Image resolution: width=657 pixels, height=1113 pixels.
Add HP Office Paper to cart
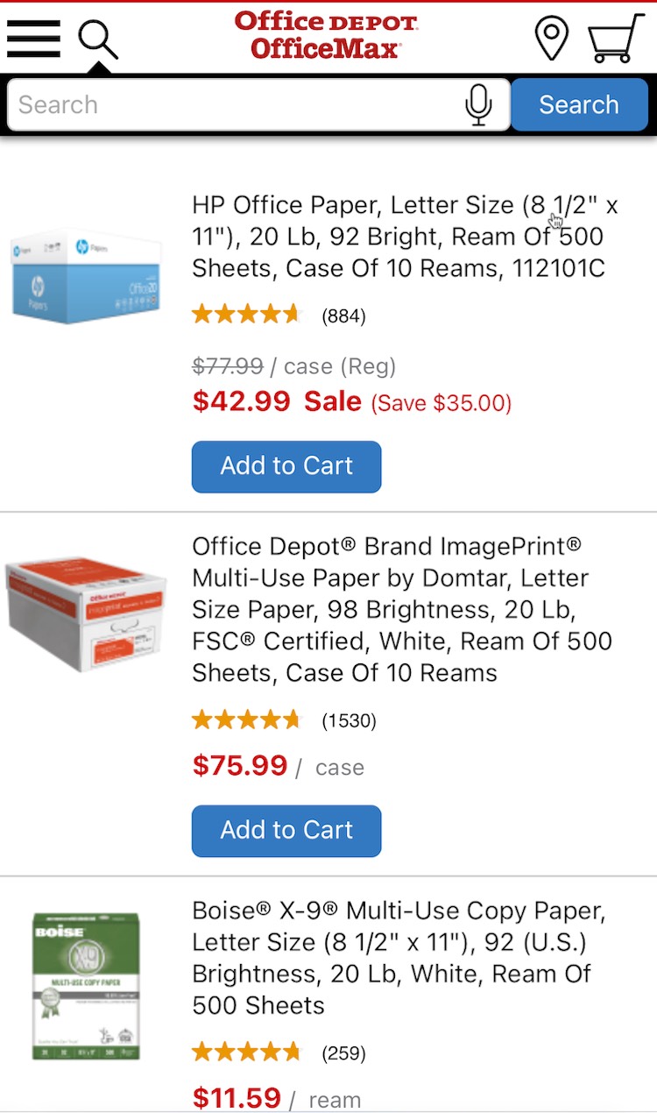286,466
